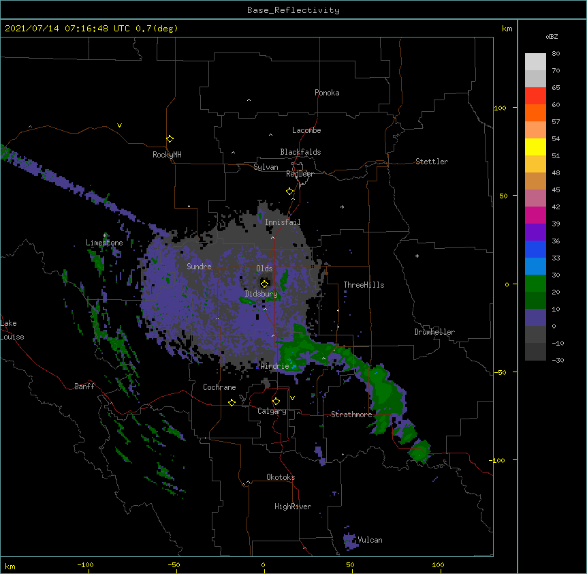Select the legend value 65
Viewport: 587px width, 574px height.
click(556, 88)
